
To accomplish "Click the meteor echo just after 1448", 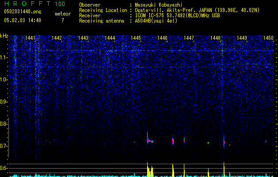I will pyautogui.click(x=224, y=142).
